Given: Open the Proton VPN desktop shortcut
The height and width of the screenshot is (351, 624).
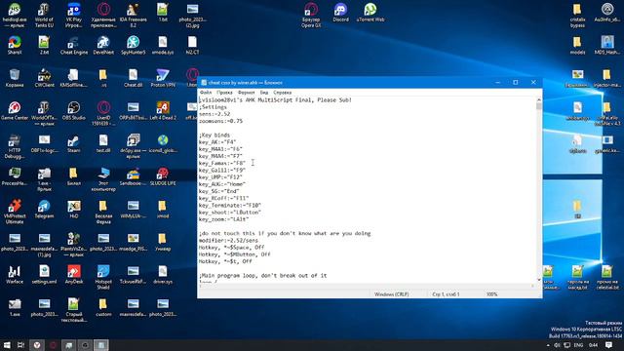Looking at the screenshot, I should pos(163,78).
